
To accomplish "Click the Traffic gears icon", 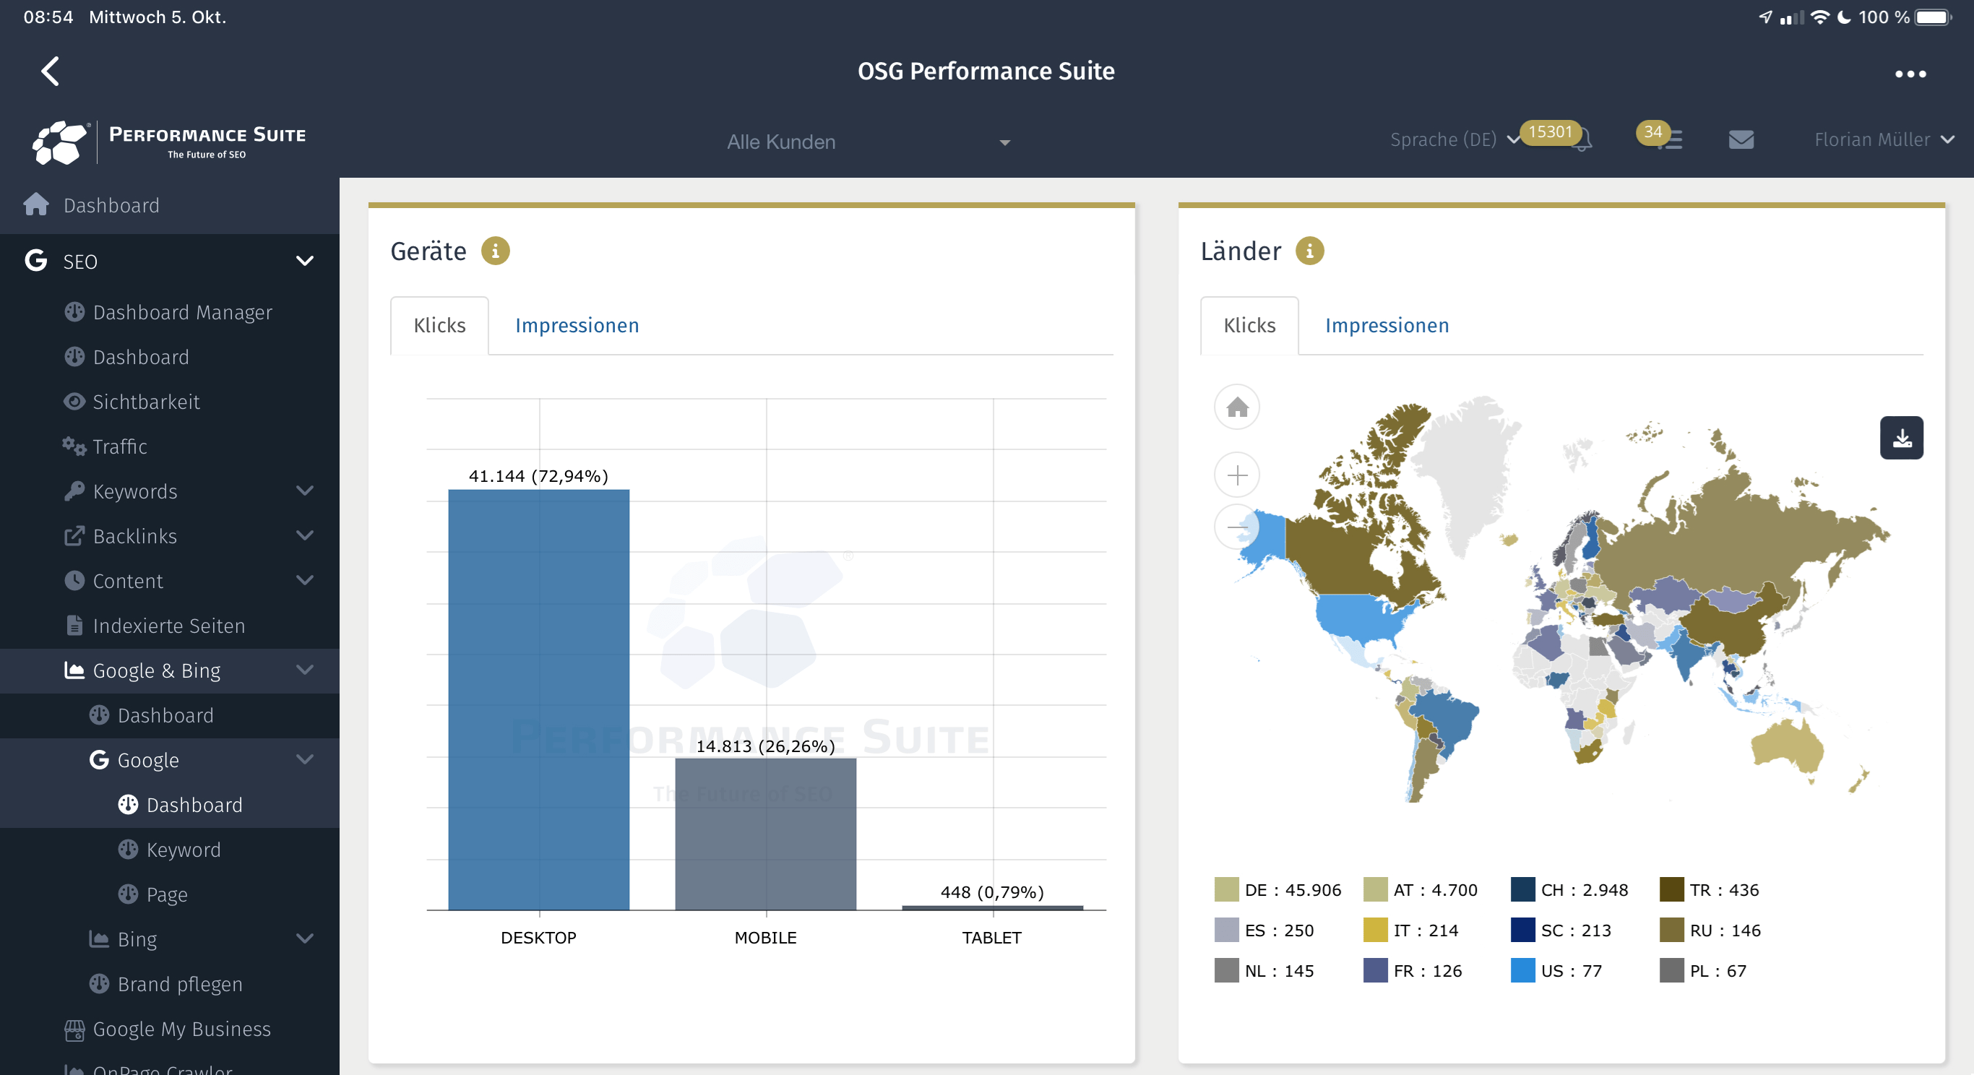I will (74, 446).
